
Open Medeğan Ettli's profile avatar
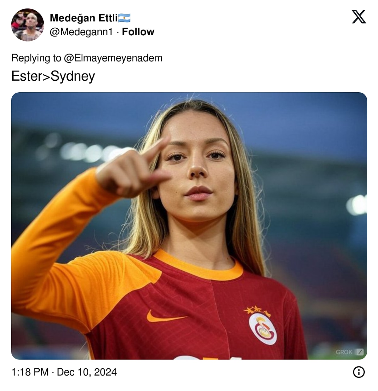tap(27, 25)
